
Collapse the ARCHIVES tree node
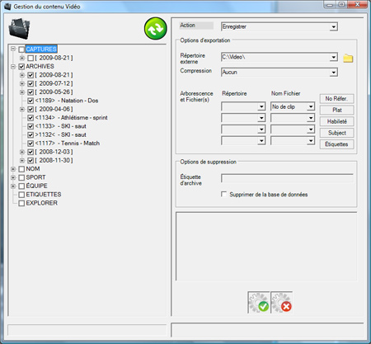coord(13,67)
